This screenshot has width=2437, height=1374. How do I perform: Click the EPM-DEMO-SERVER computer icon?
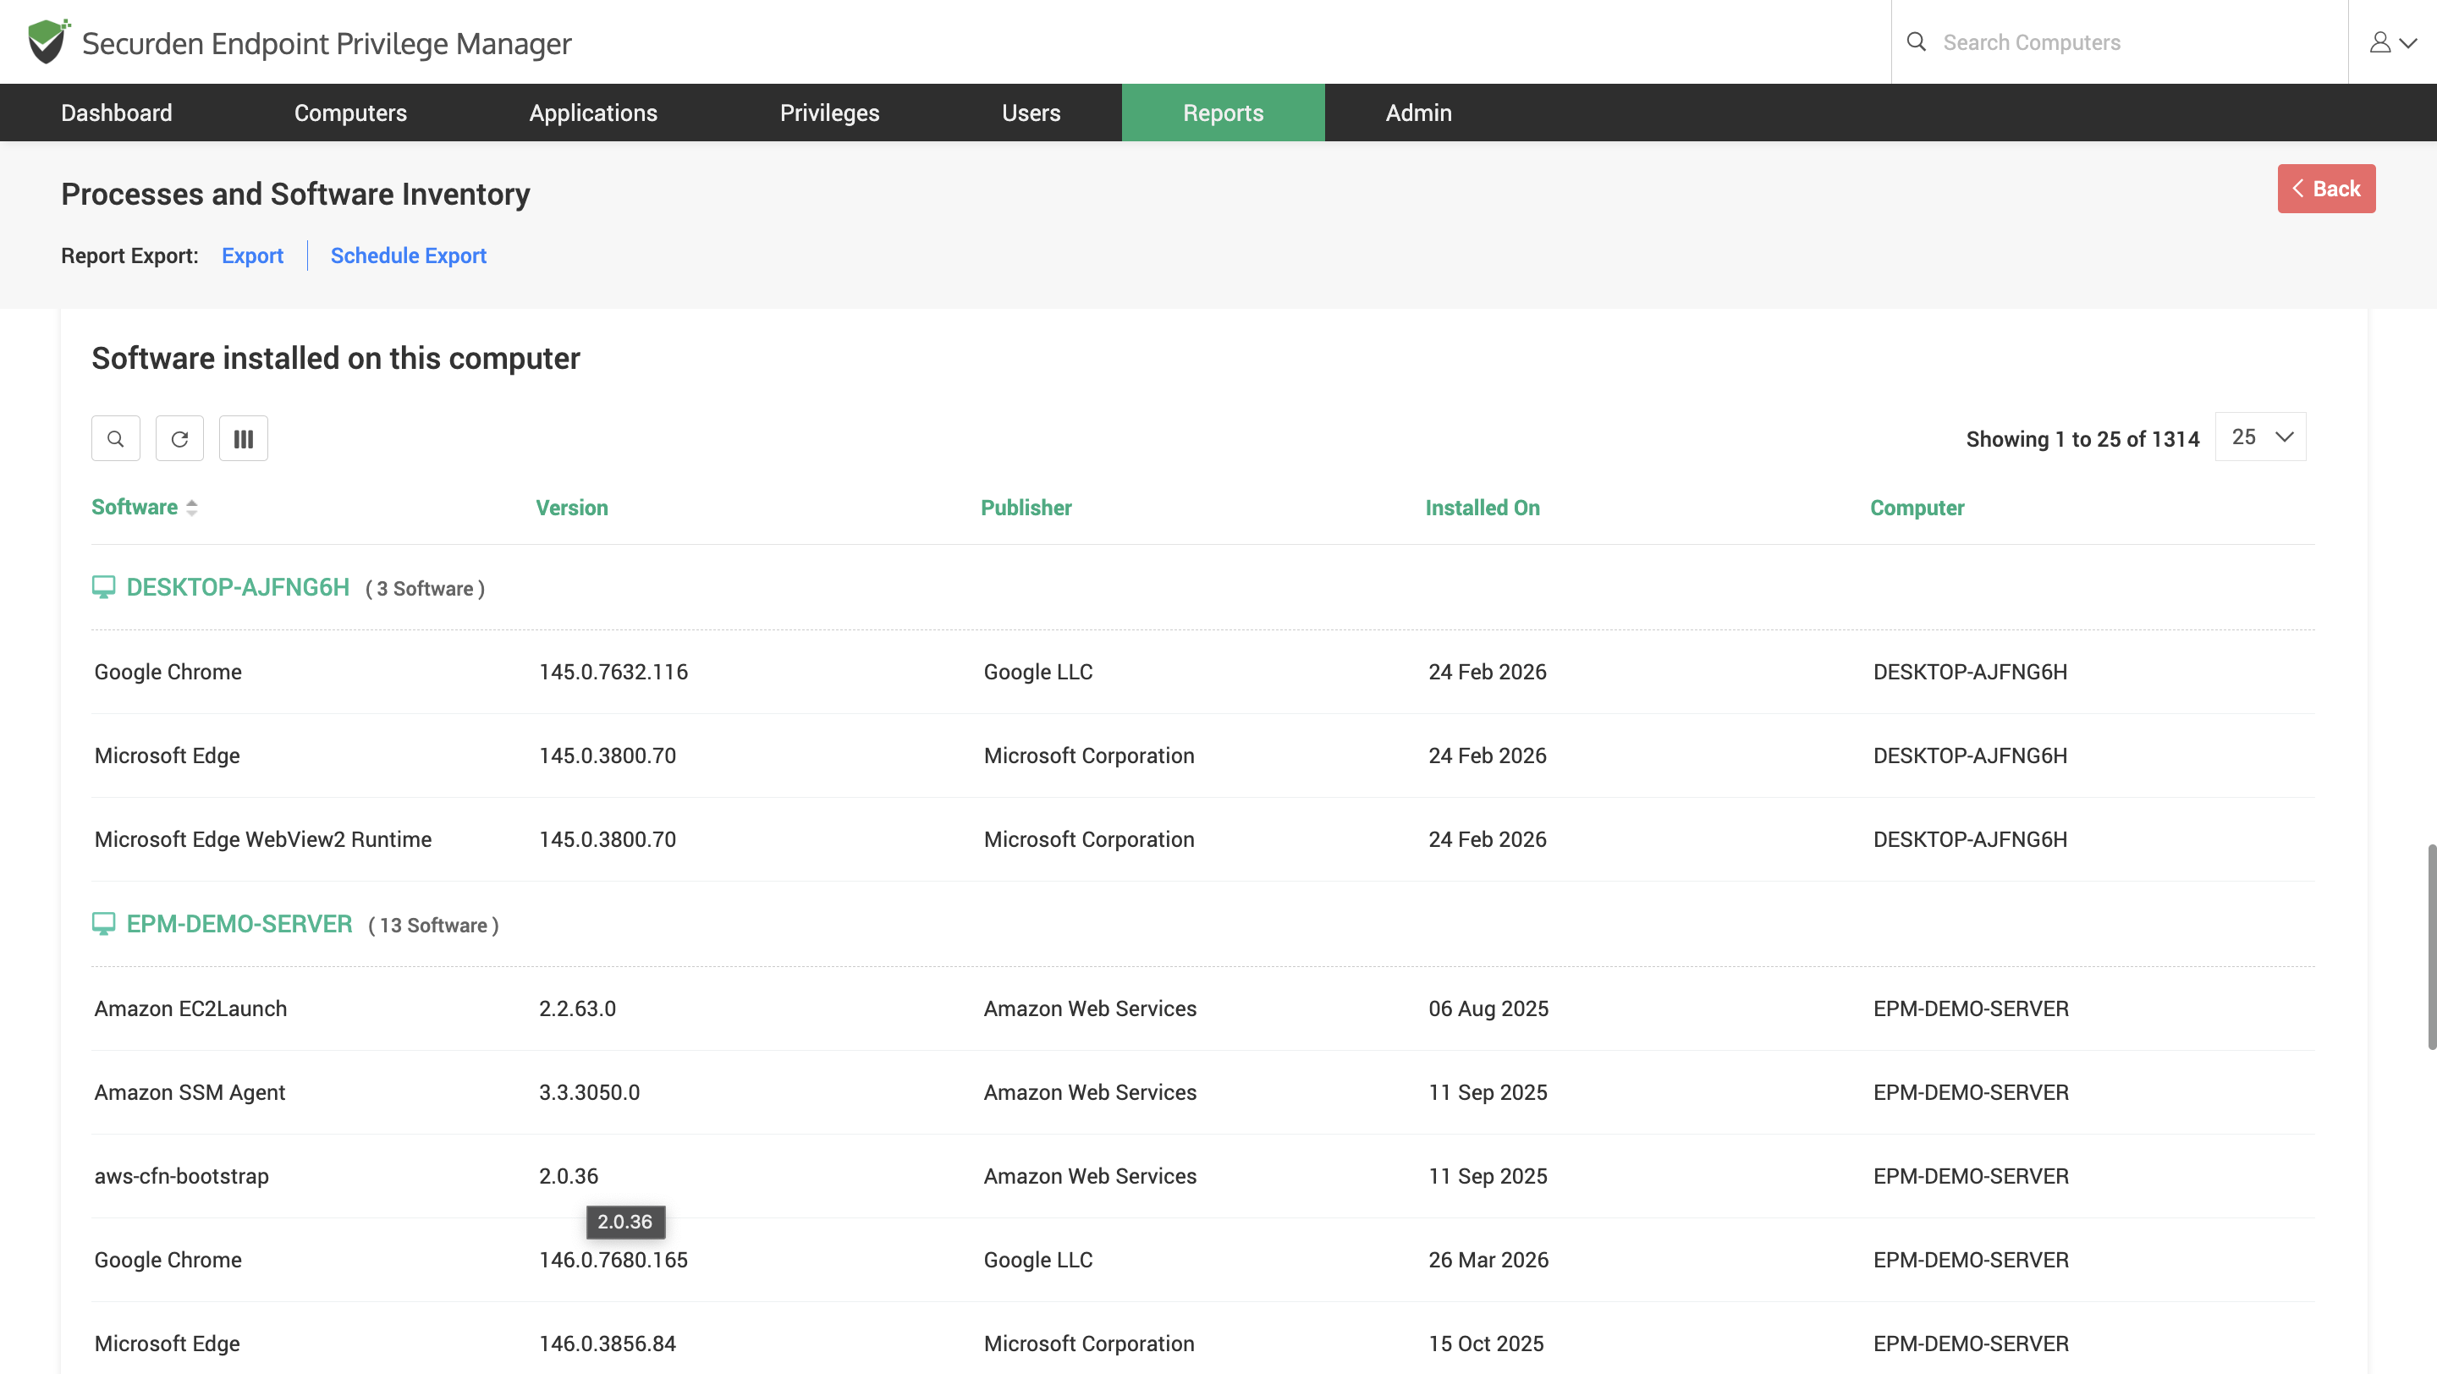pos(103,924)
